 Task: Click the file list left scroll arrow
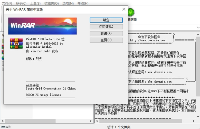coord(3,121)
